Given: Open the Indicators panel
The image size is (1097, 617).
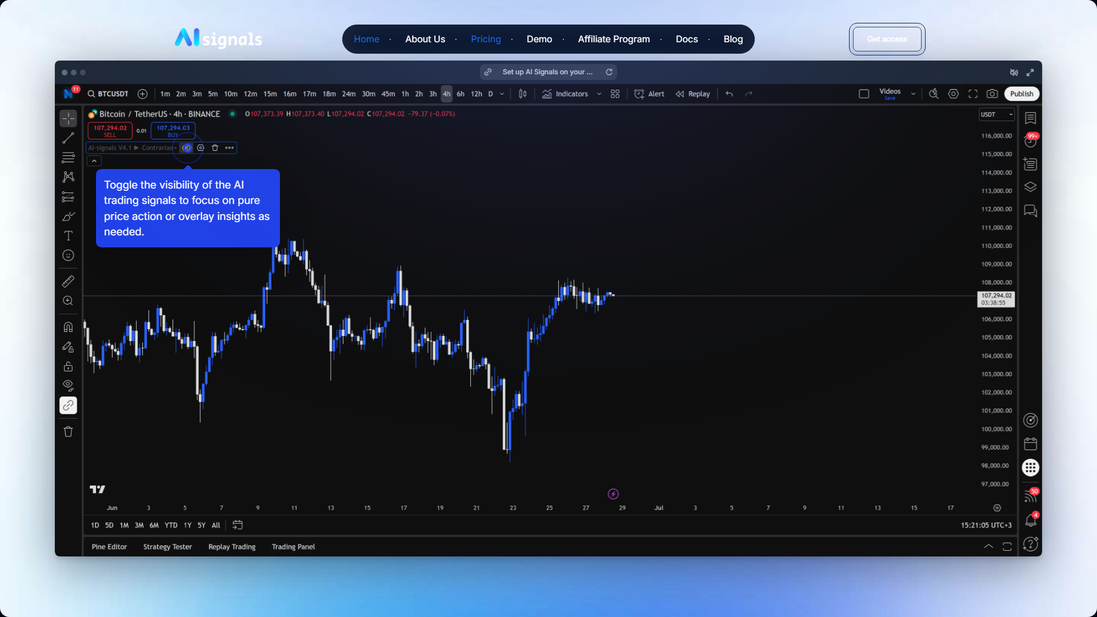Looking at the screenshot, I should pos(571,94).
